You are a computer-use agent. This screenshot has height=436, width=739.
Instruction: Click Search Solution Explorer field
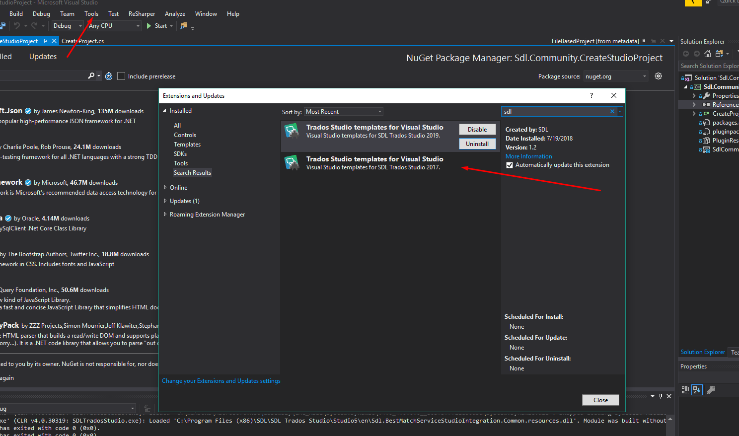(x=709, y=66)
